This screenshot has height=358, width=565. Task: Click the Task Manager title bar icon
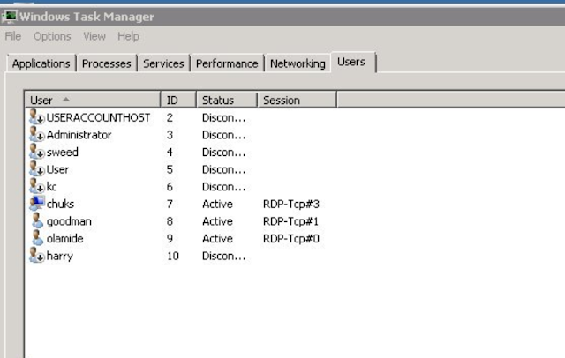tap(11, 17)
